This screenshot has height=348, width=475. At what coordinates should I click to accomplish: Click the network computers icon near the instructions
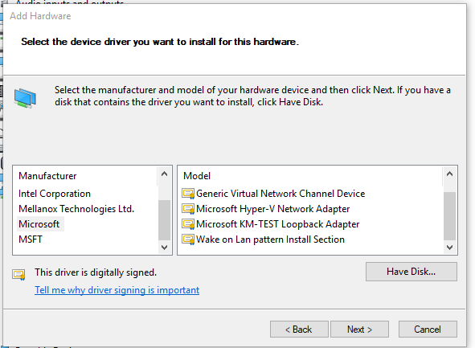point(25,98)
